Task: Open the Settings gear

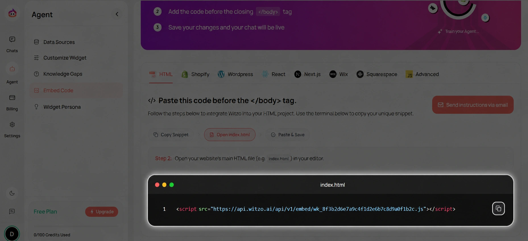Action: [12, 130]
